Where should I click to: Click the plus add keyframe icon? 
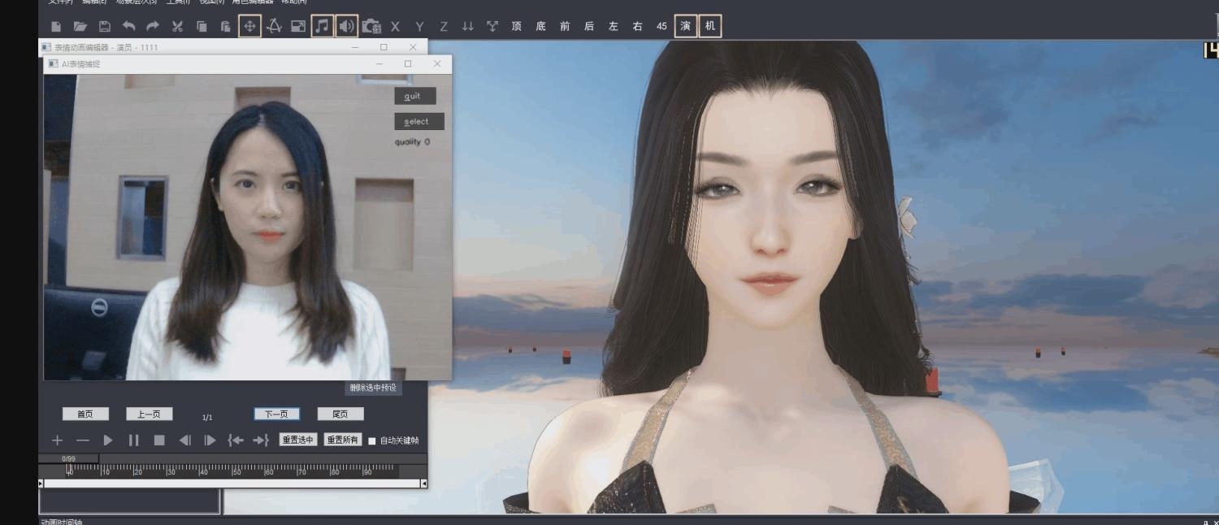point(58,440)
